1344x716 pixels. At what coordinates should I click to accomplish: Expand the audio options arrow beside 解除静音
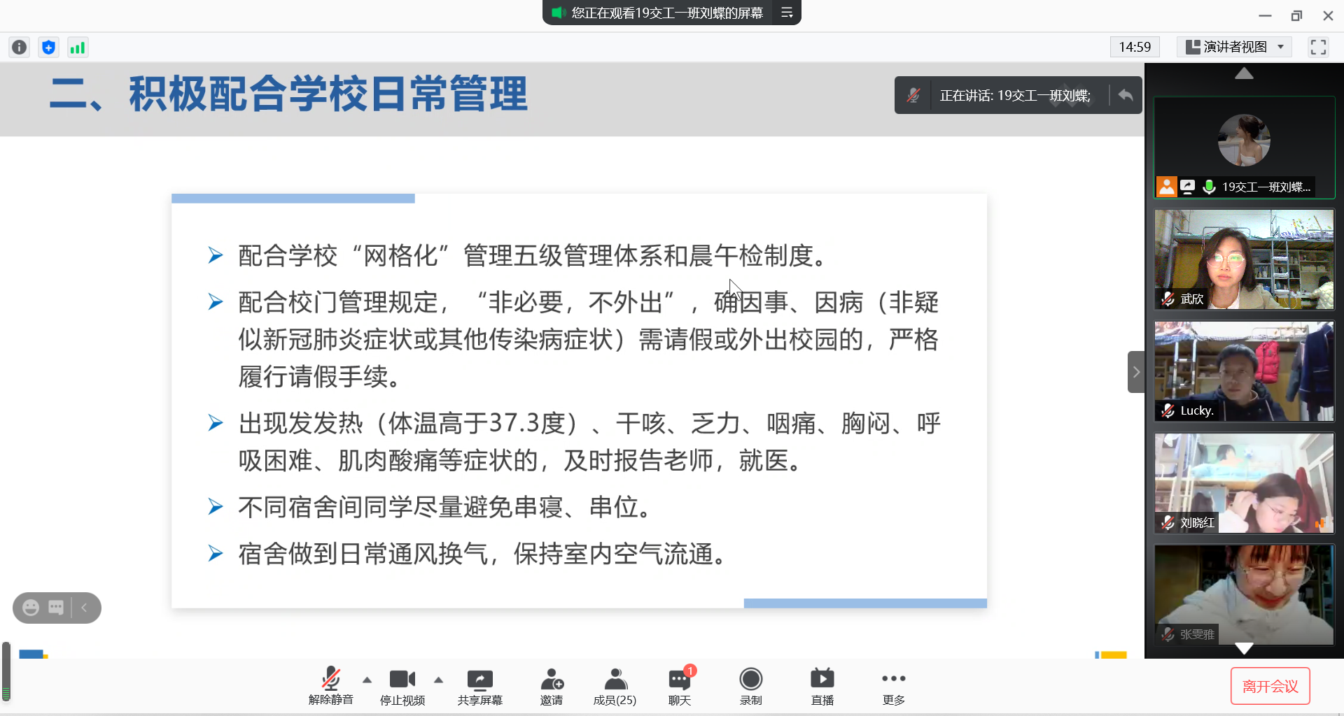(x=367, y=680)
